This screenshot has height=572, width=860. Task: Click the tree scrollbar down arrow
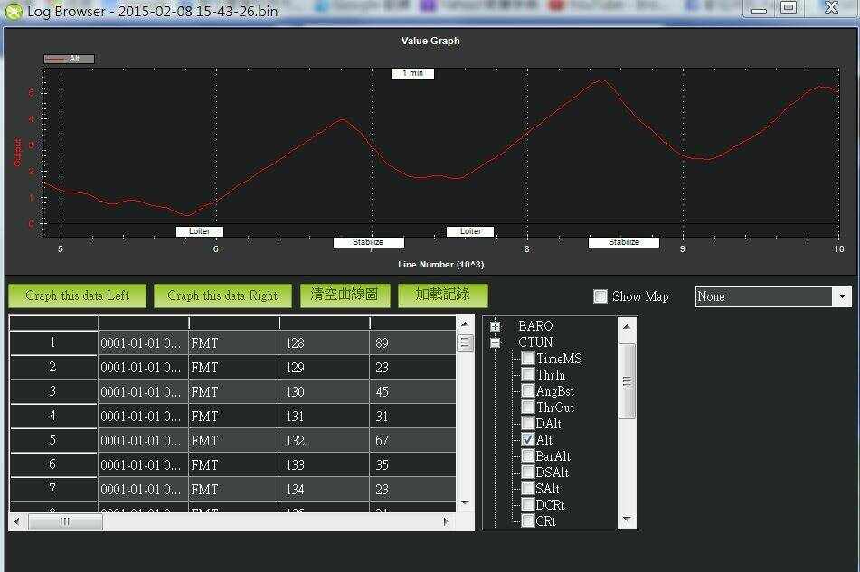click(627, 520)
